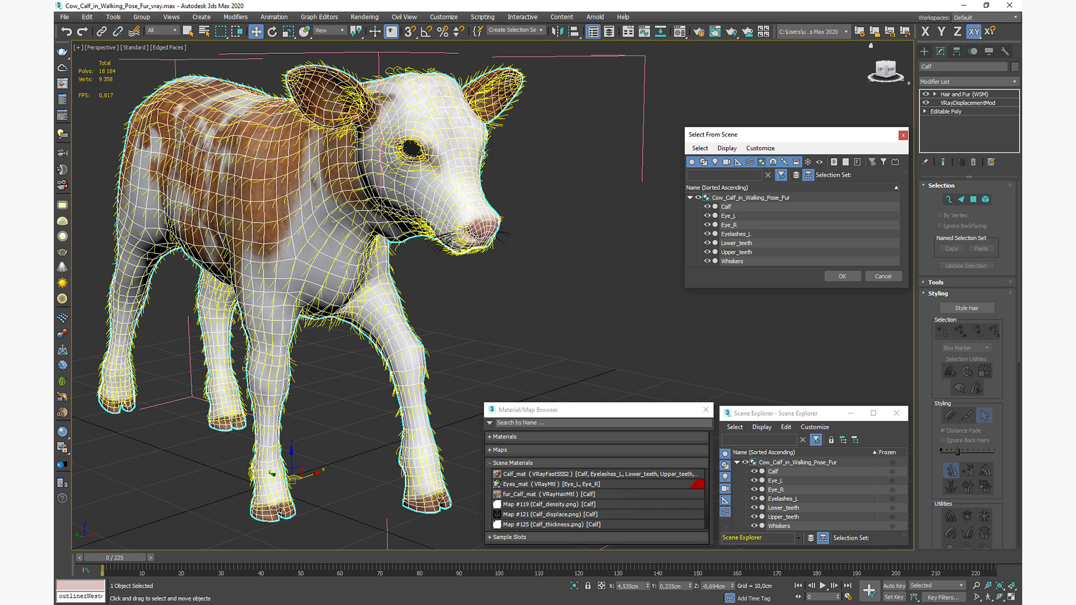Click the lock icon in Scene Explorer toolbar
1076x605 pixels.
click(831, 440)
